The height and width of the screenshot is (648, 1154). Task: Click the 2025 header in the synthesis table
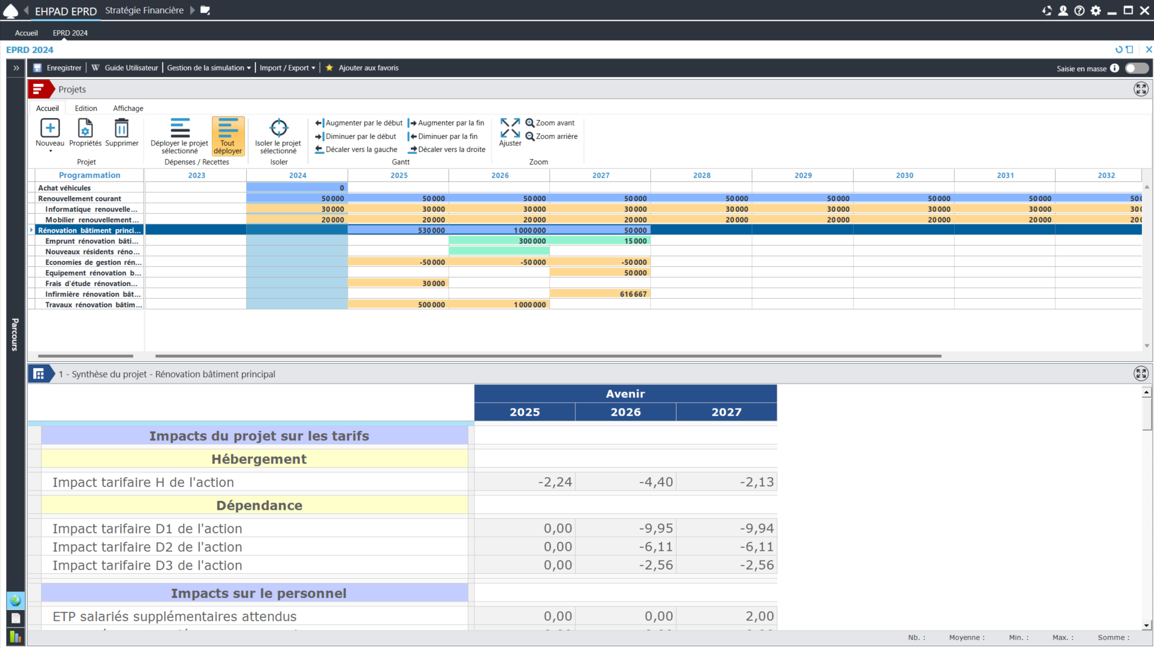coord(524,412)
